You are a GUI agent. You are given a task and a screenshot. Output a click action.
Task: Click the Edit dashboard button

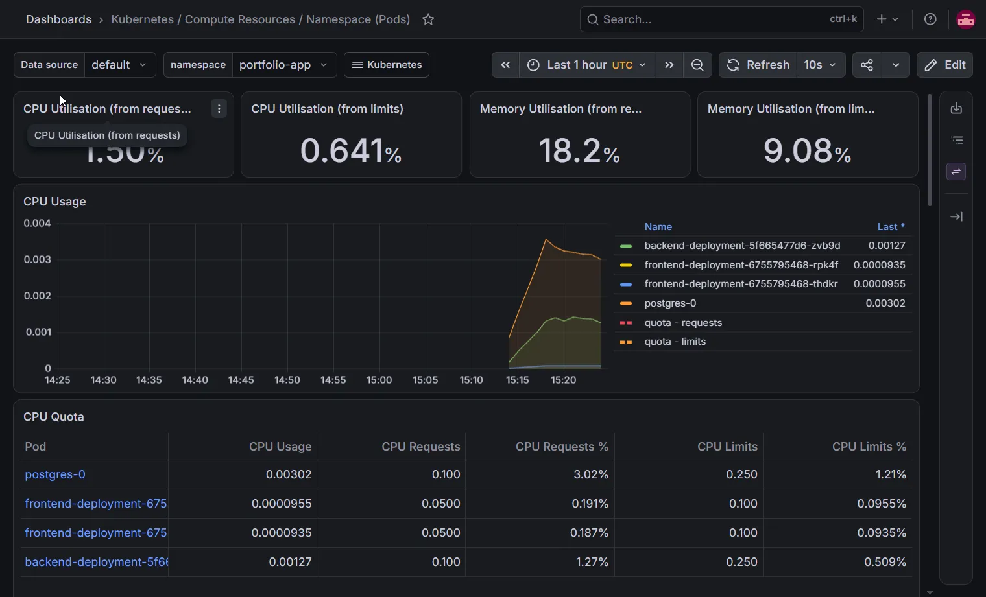pos(944,65)
